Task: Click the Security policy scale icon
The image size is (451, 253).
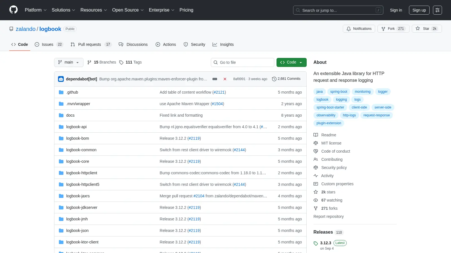Action: click(316, 168)
